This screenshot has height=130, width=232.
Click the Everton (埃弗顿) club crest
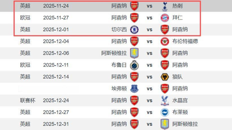pos(134,88)
